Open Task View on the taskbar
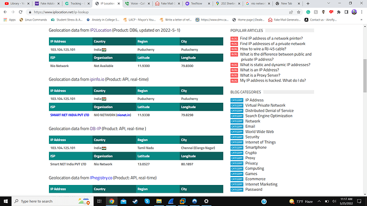Screen dimensions: 367x206 pyautogui.click(x=99, y=201)
